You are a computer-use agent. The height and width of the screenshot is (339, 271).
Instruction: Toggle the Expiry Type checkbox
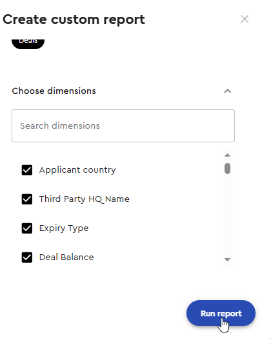[27, 228]
